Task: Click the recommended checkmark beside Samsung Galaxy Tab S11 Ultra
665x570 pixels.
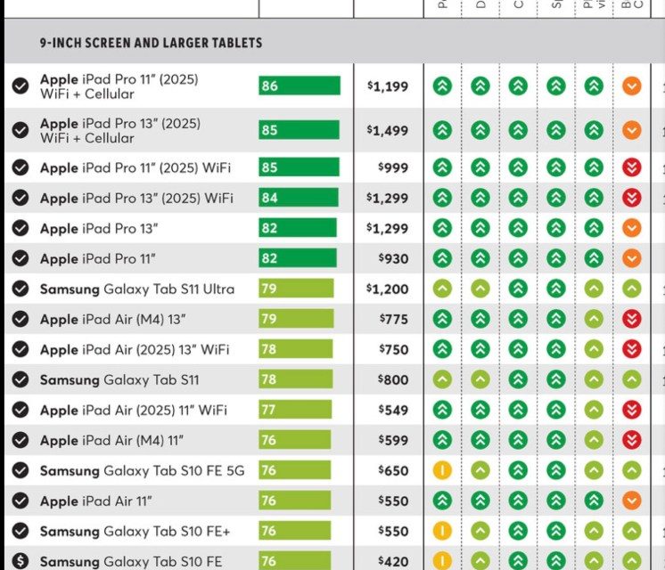Action: [21, 289]
